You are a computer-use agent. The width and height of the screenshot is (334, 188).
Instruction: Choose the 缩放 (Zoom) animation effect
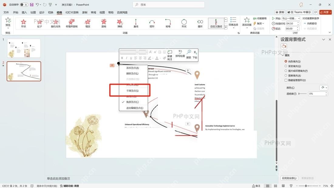(x=88, y=23)
